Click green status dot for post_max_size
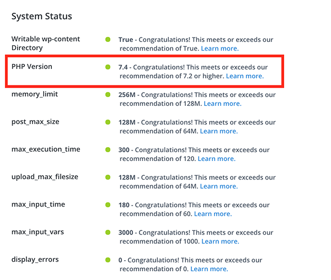 point(108,122)
